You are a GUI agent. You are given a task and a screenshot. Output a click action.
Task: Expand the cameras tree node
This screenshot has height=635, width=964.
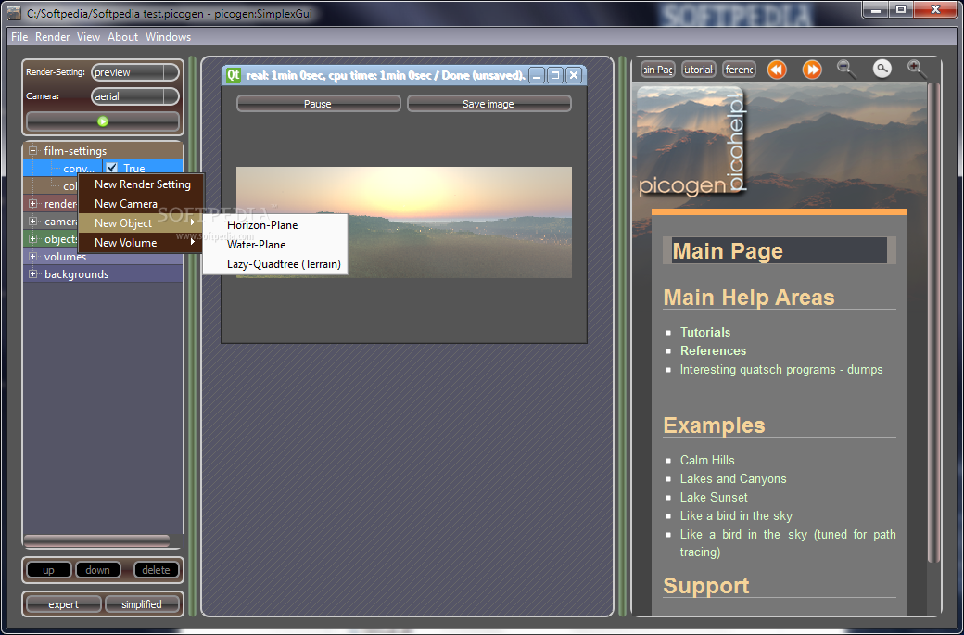[33, 222]
